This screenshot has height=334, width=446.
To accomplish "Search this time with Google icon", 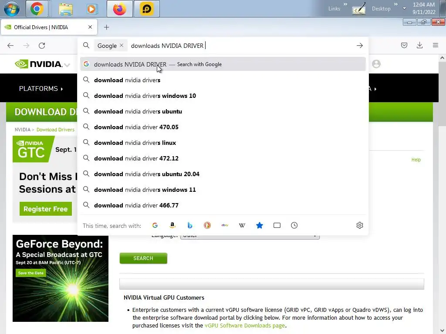I will coord(155,225).
